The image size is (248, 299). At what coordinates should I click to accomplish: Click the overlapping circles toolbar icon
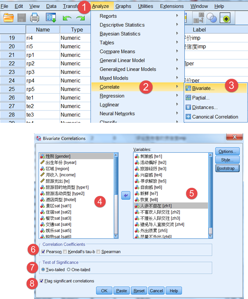pyautogui.click(x=212, y=18)
